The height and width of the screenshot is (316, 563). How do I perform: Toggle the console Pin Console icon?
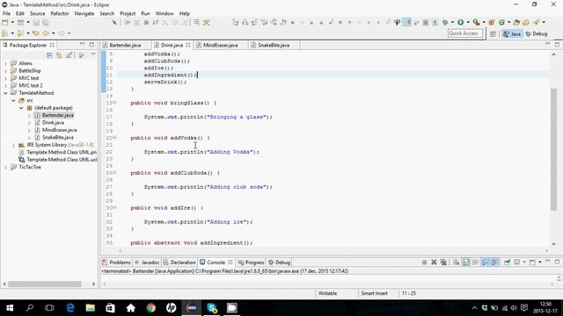pyautogui.click(x=507, y=262)
